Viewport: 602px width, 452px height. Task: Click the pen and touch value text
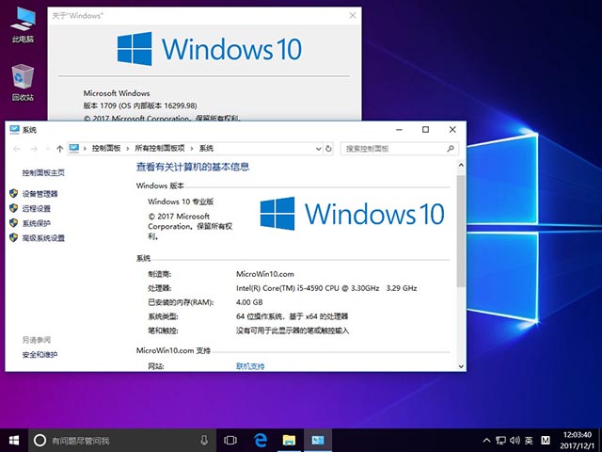pos(293,331)
